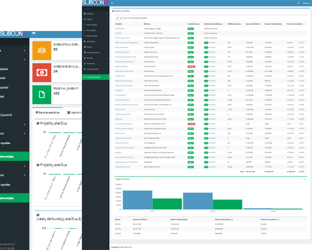The image size is (312, 250).
Task: Click the Svetainė globe icon
Action: coord(85,58)
